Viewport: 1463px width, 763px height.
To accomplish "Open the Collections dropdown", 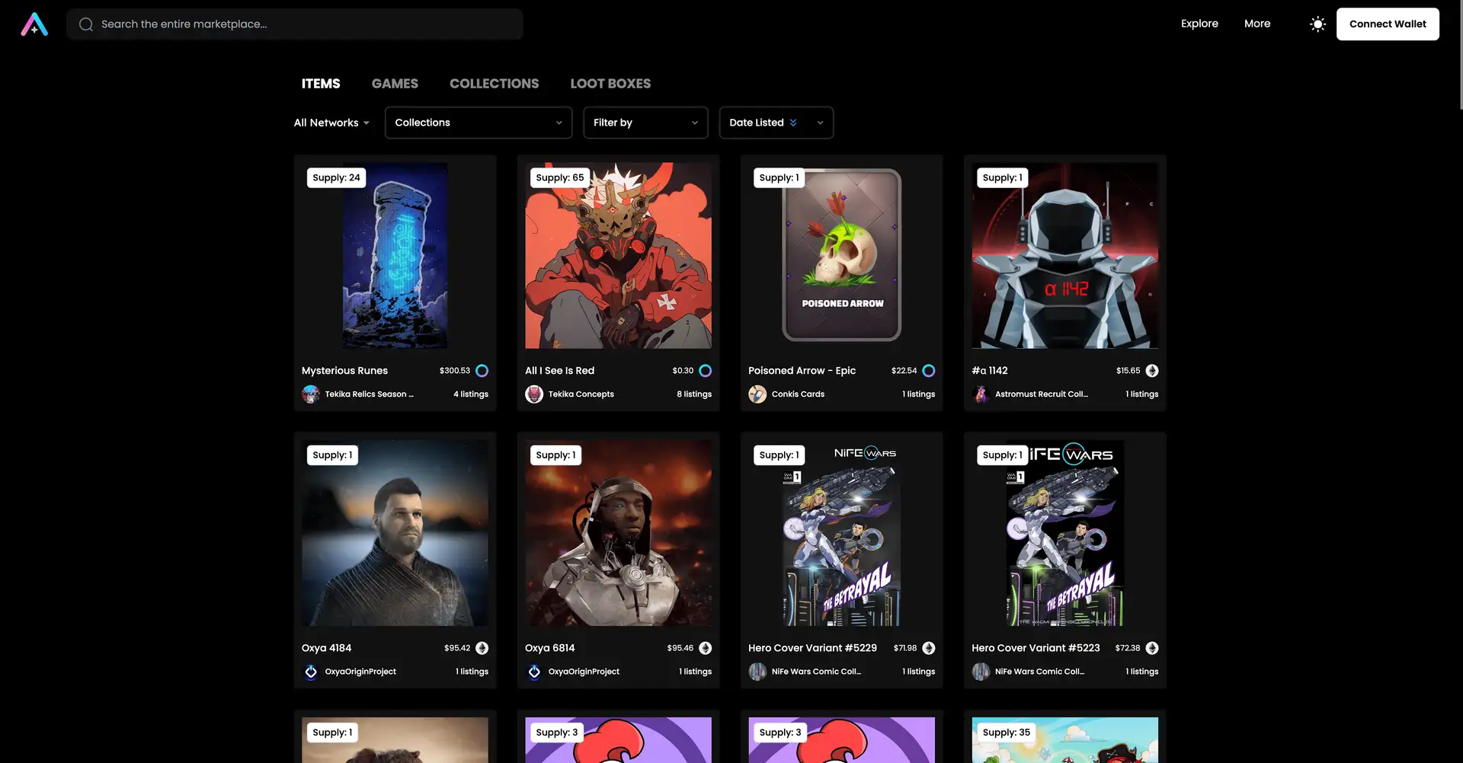I will click(478, 123).
